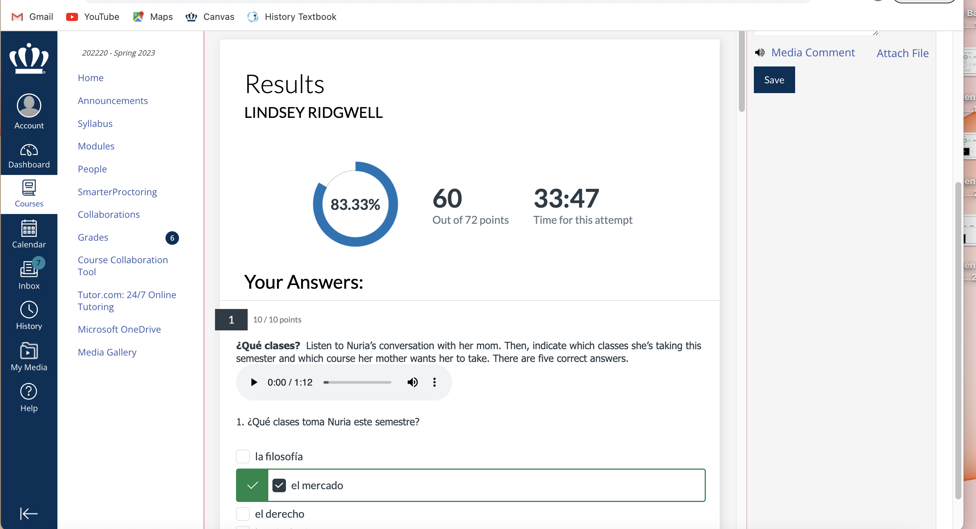
Task: Open the History recent pages icon
Action: (x=29, y=315)
